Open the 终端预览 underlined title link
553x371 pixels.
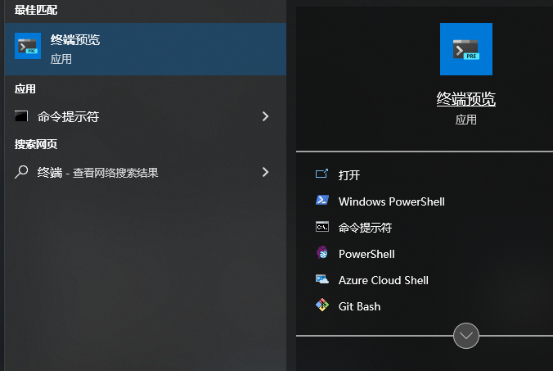point(466,99)
